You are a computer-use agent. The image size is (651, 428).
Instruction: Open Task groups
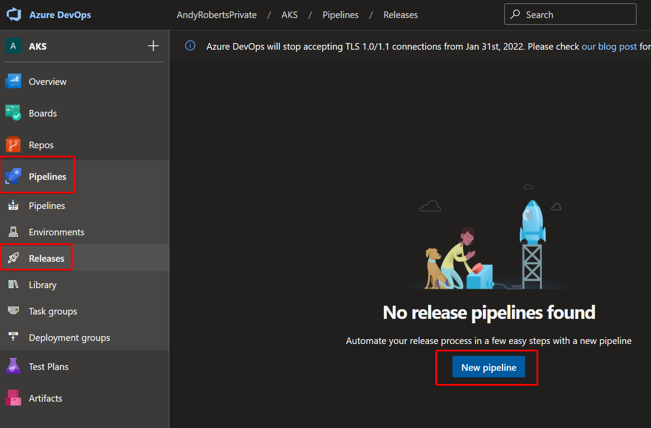pos(53,311)
